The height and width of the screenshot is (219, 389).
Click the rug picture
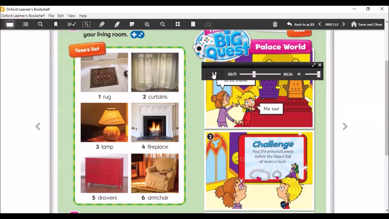click(x=104, y=72)
